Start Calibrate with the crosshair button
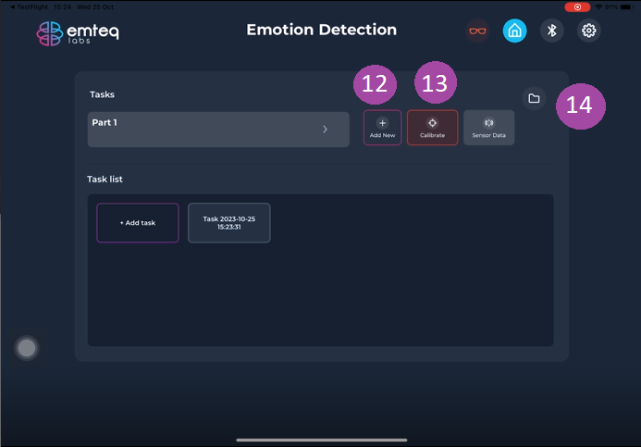Screen dimensions: 641x447 (x=432, y=128)
